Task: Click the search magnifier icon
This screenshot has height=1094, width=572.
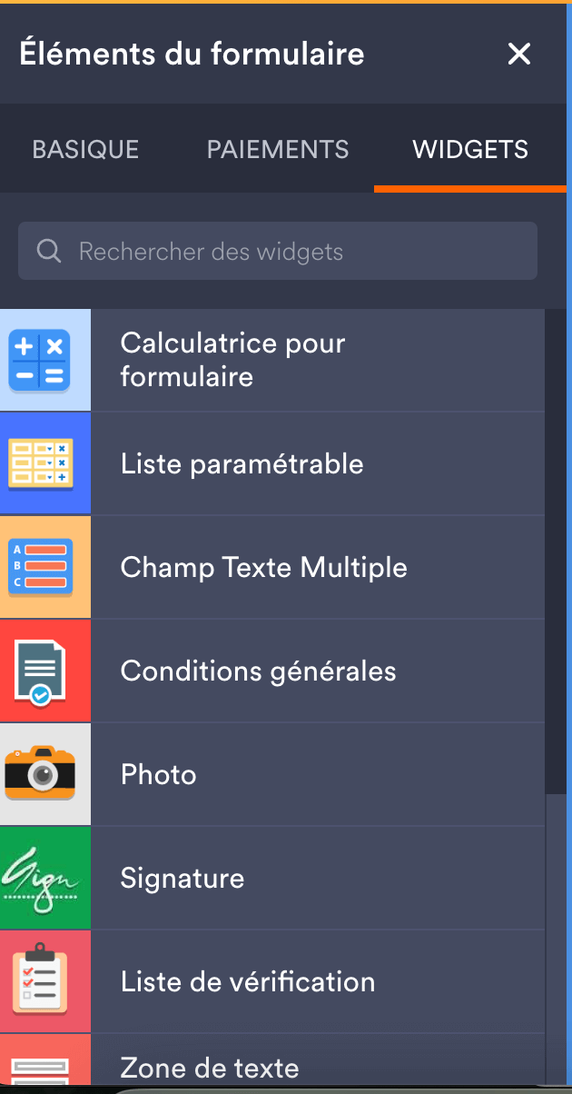Action: tap(49, 252)
